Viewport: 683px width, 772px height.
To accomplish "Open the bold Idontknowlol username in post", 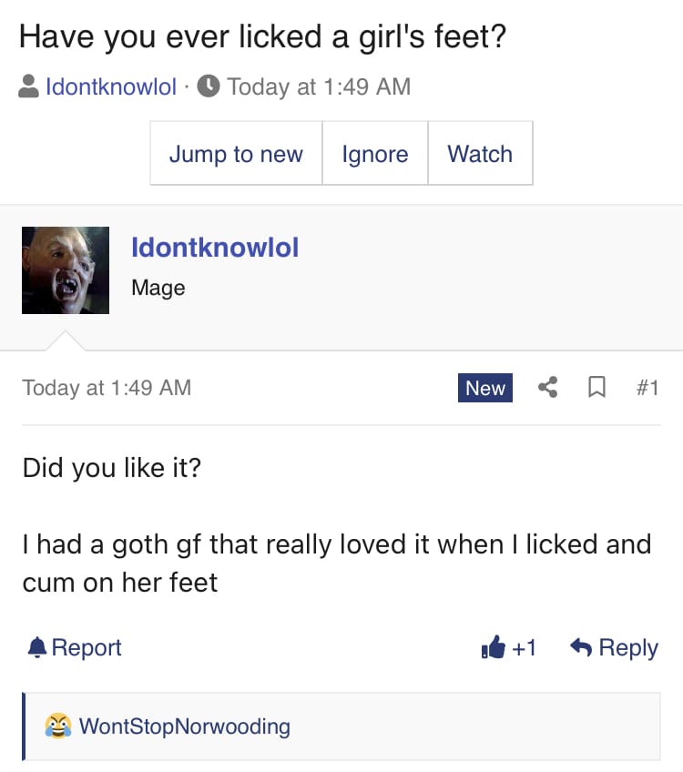I will [x=215, y=247].
